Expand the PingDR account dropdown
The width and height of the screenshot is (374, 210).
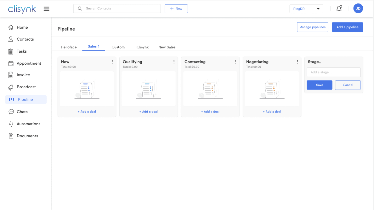point(306,9)
